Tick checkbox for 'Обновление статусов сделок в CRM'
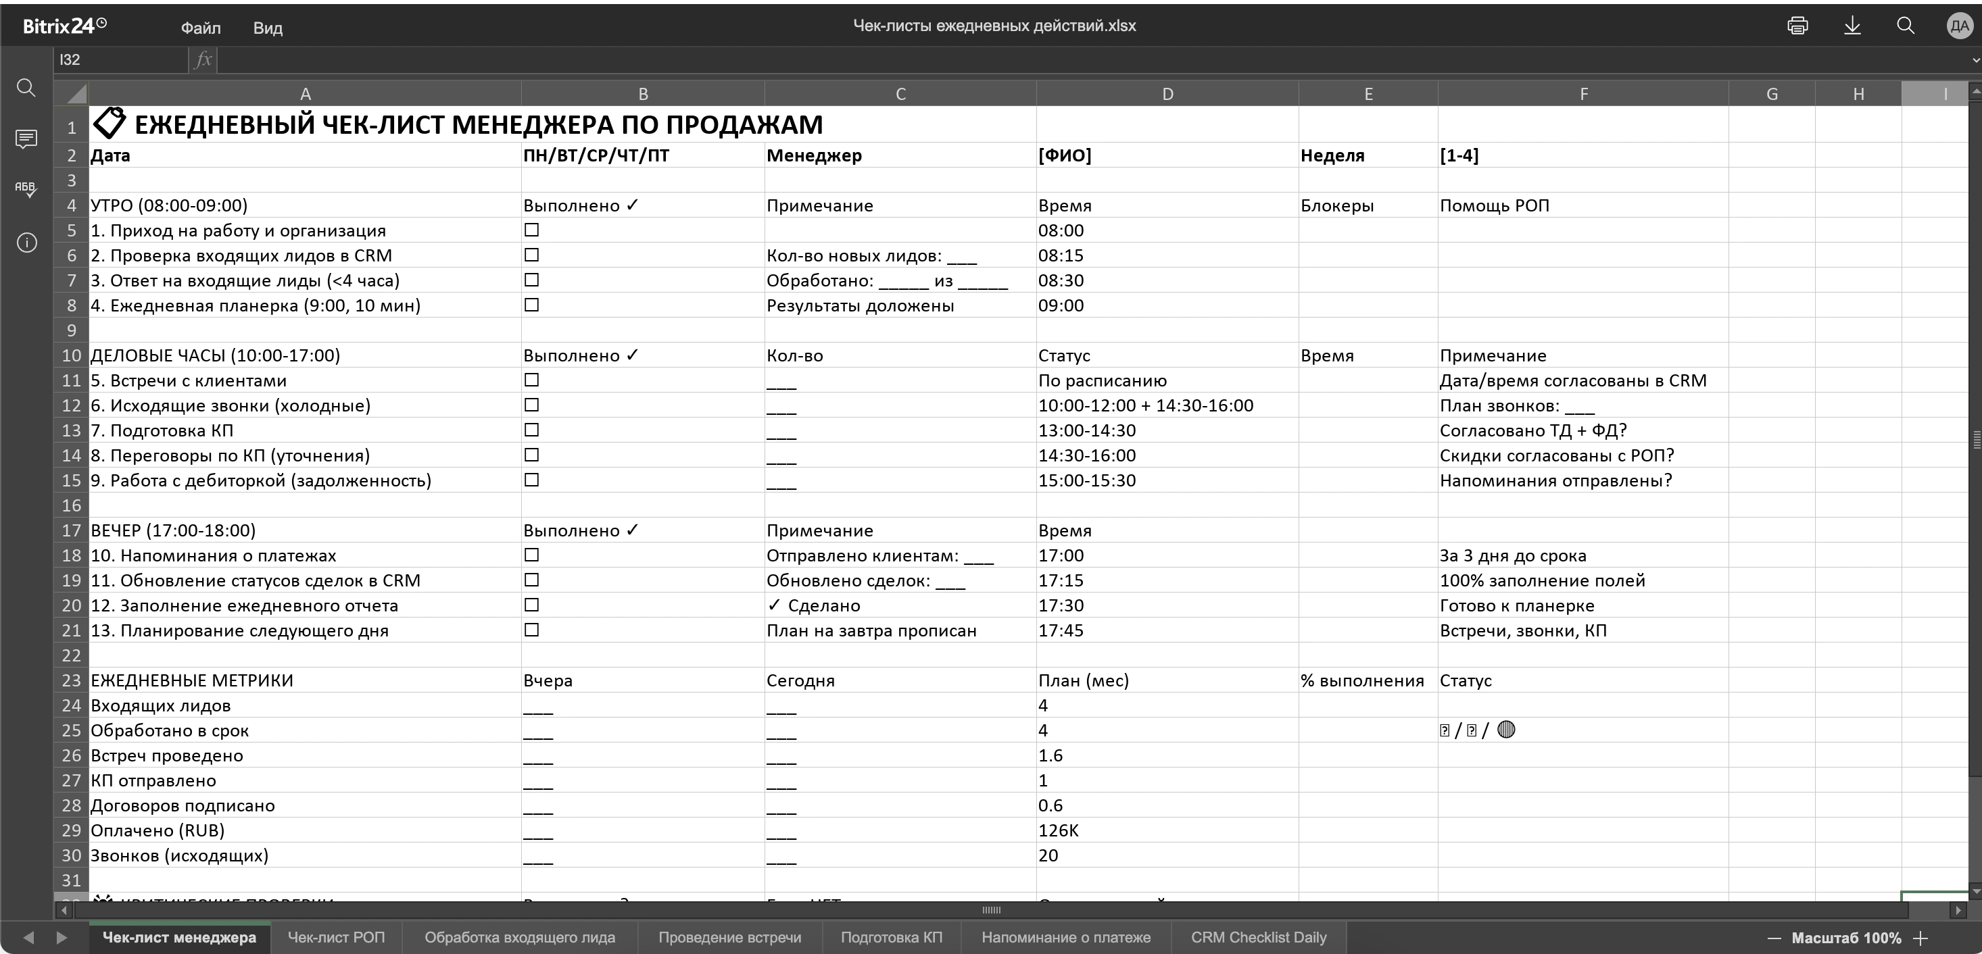This screenshot has height=954, width=1982. click(x=531, y=580)
